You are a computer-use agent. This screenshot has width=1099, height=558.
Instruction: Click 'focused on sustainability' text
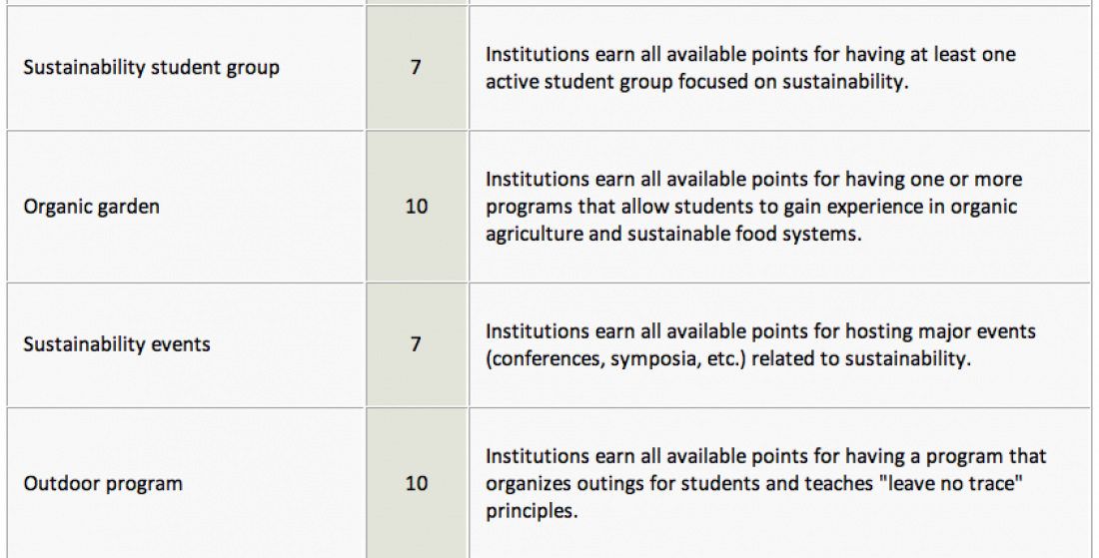pos(792,82)
